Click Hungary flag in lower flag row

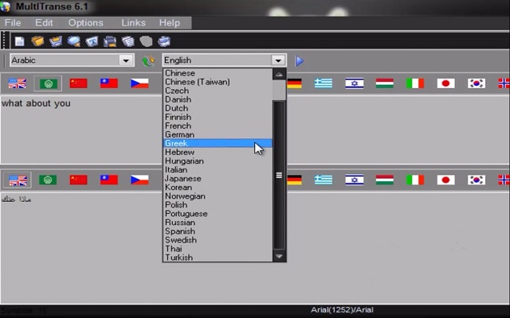385,180
